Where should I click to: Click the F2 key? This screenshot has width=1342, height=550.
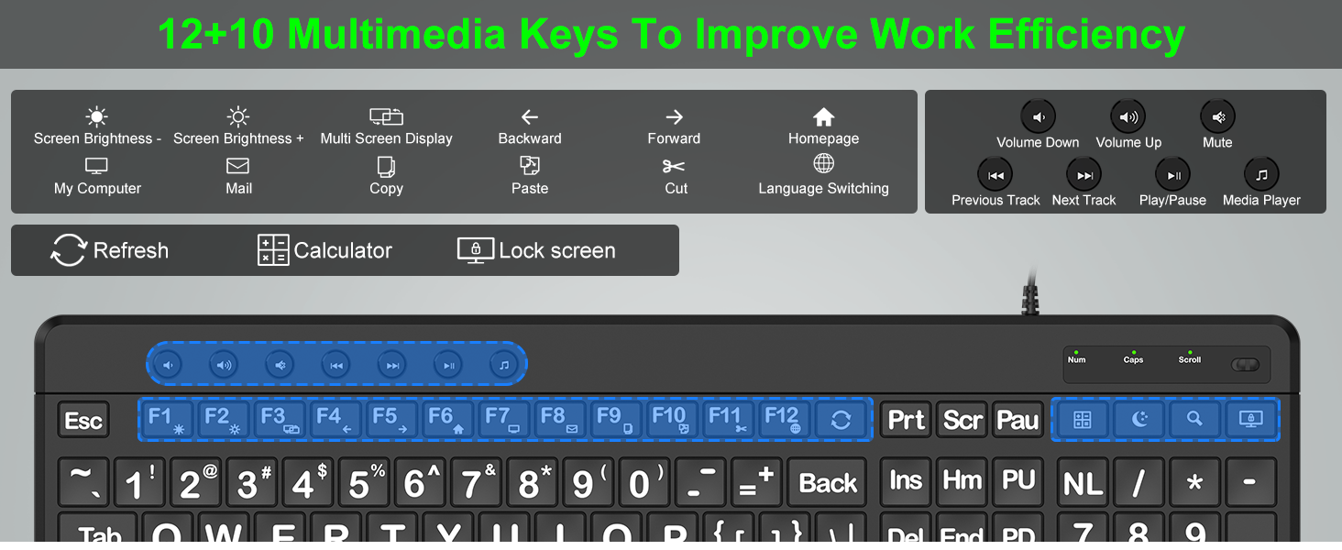(223, 420)
